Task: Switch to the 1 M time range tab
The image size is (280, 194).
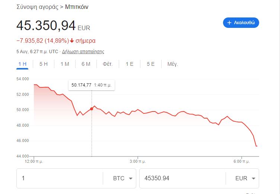Action: pos(65,64)
